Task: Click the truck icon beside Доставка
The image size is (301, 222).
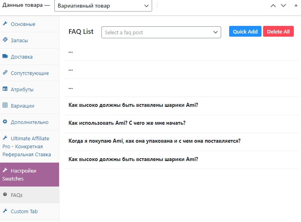Action: coord(5,56)
